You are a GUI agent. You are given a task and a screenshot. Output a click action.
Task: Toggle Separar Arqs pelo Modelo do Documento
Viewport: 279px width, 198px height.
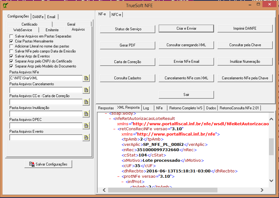click(x=11, y=66)
